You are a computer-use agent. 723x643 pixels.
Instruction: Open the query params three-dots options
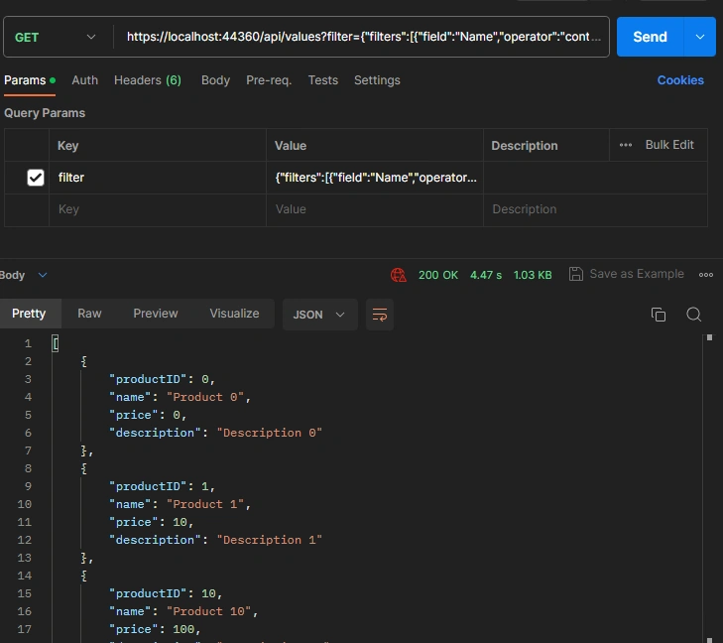[626, 145]
